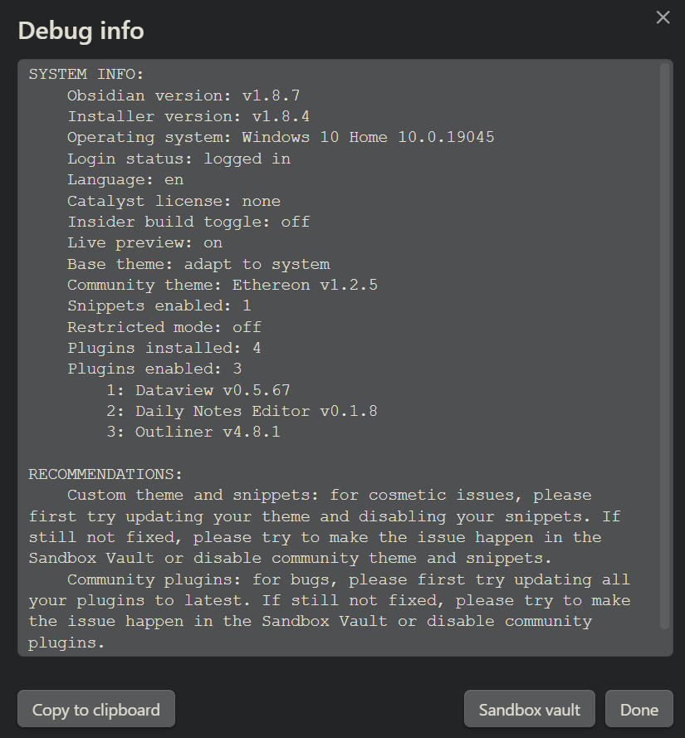Click the Community plugins recommendation paragraph
Viewport: 685px width, 738px height.
(x=330, y=611)
